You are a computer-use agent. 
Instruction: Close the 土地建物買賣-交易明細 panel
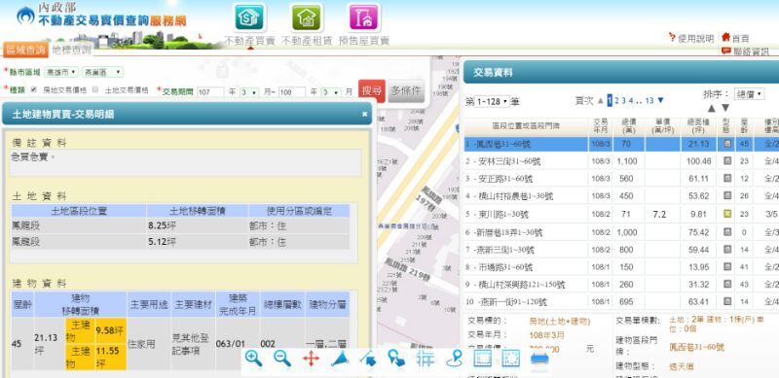364,114
